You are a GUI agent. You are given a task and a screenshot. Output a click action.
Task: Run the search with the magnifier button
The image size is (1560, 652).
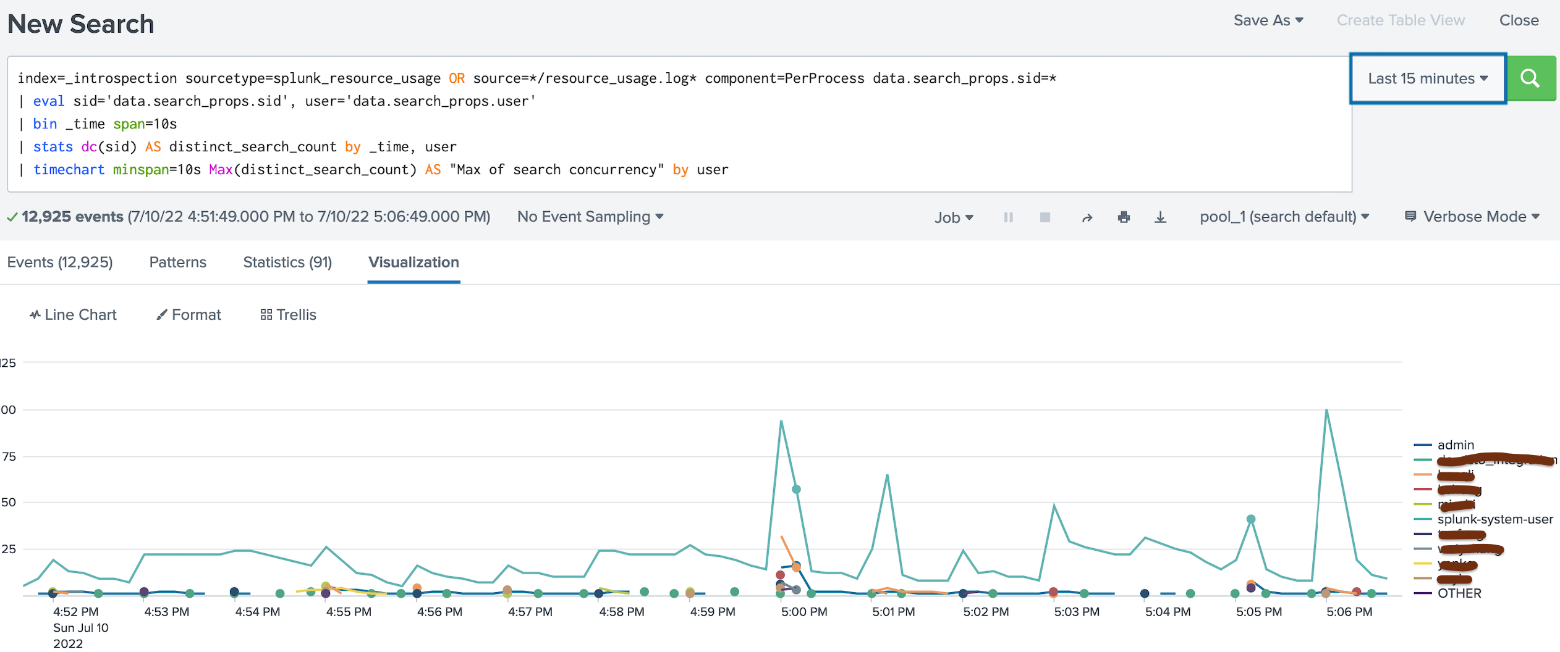[1531, 78]
